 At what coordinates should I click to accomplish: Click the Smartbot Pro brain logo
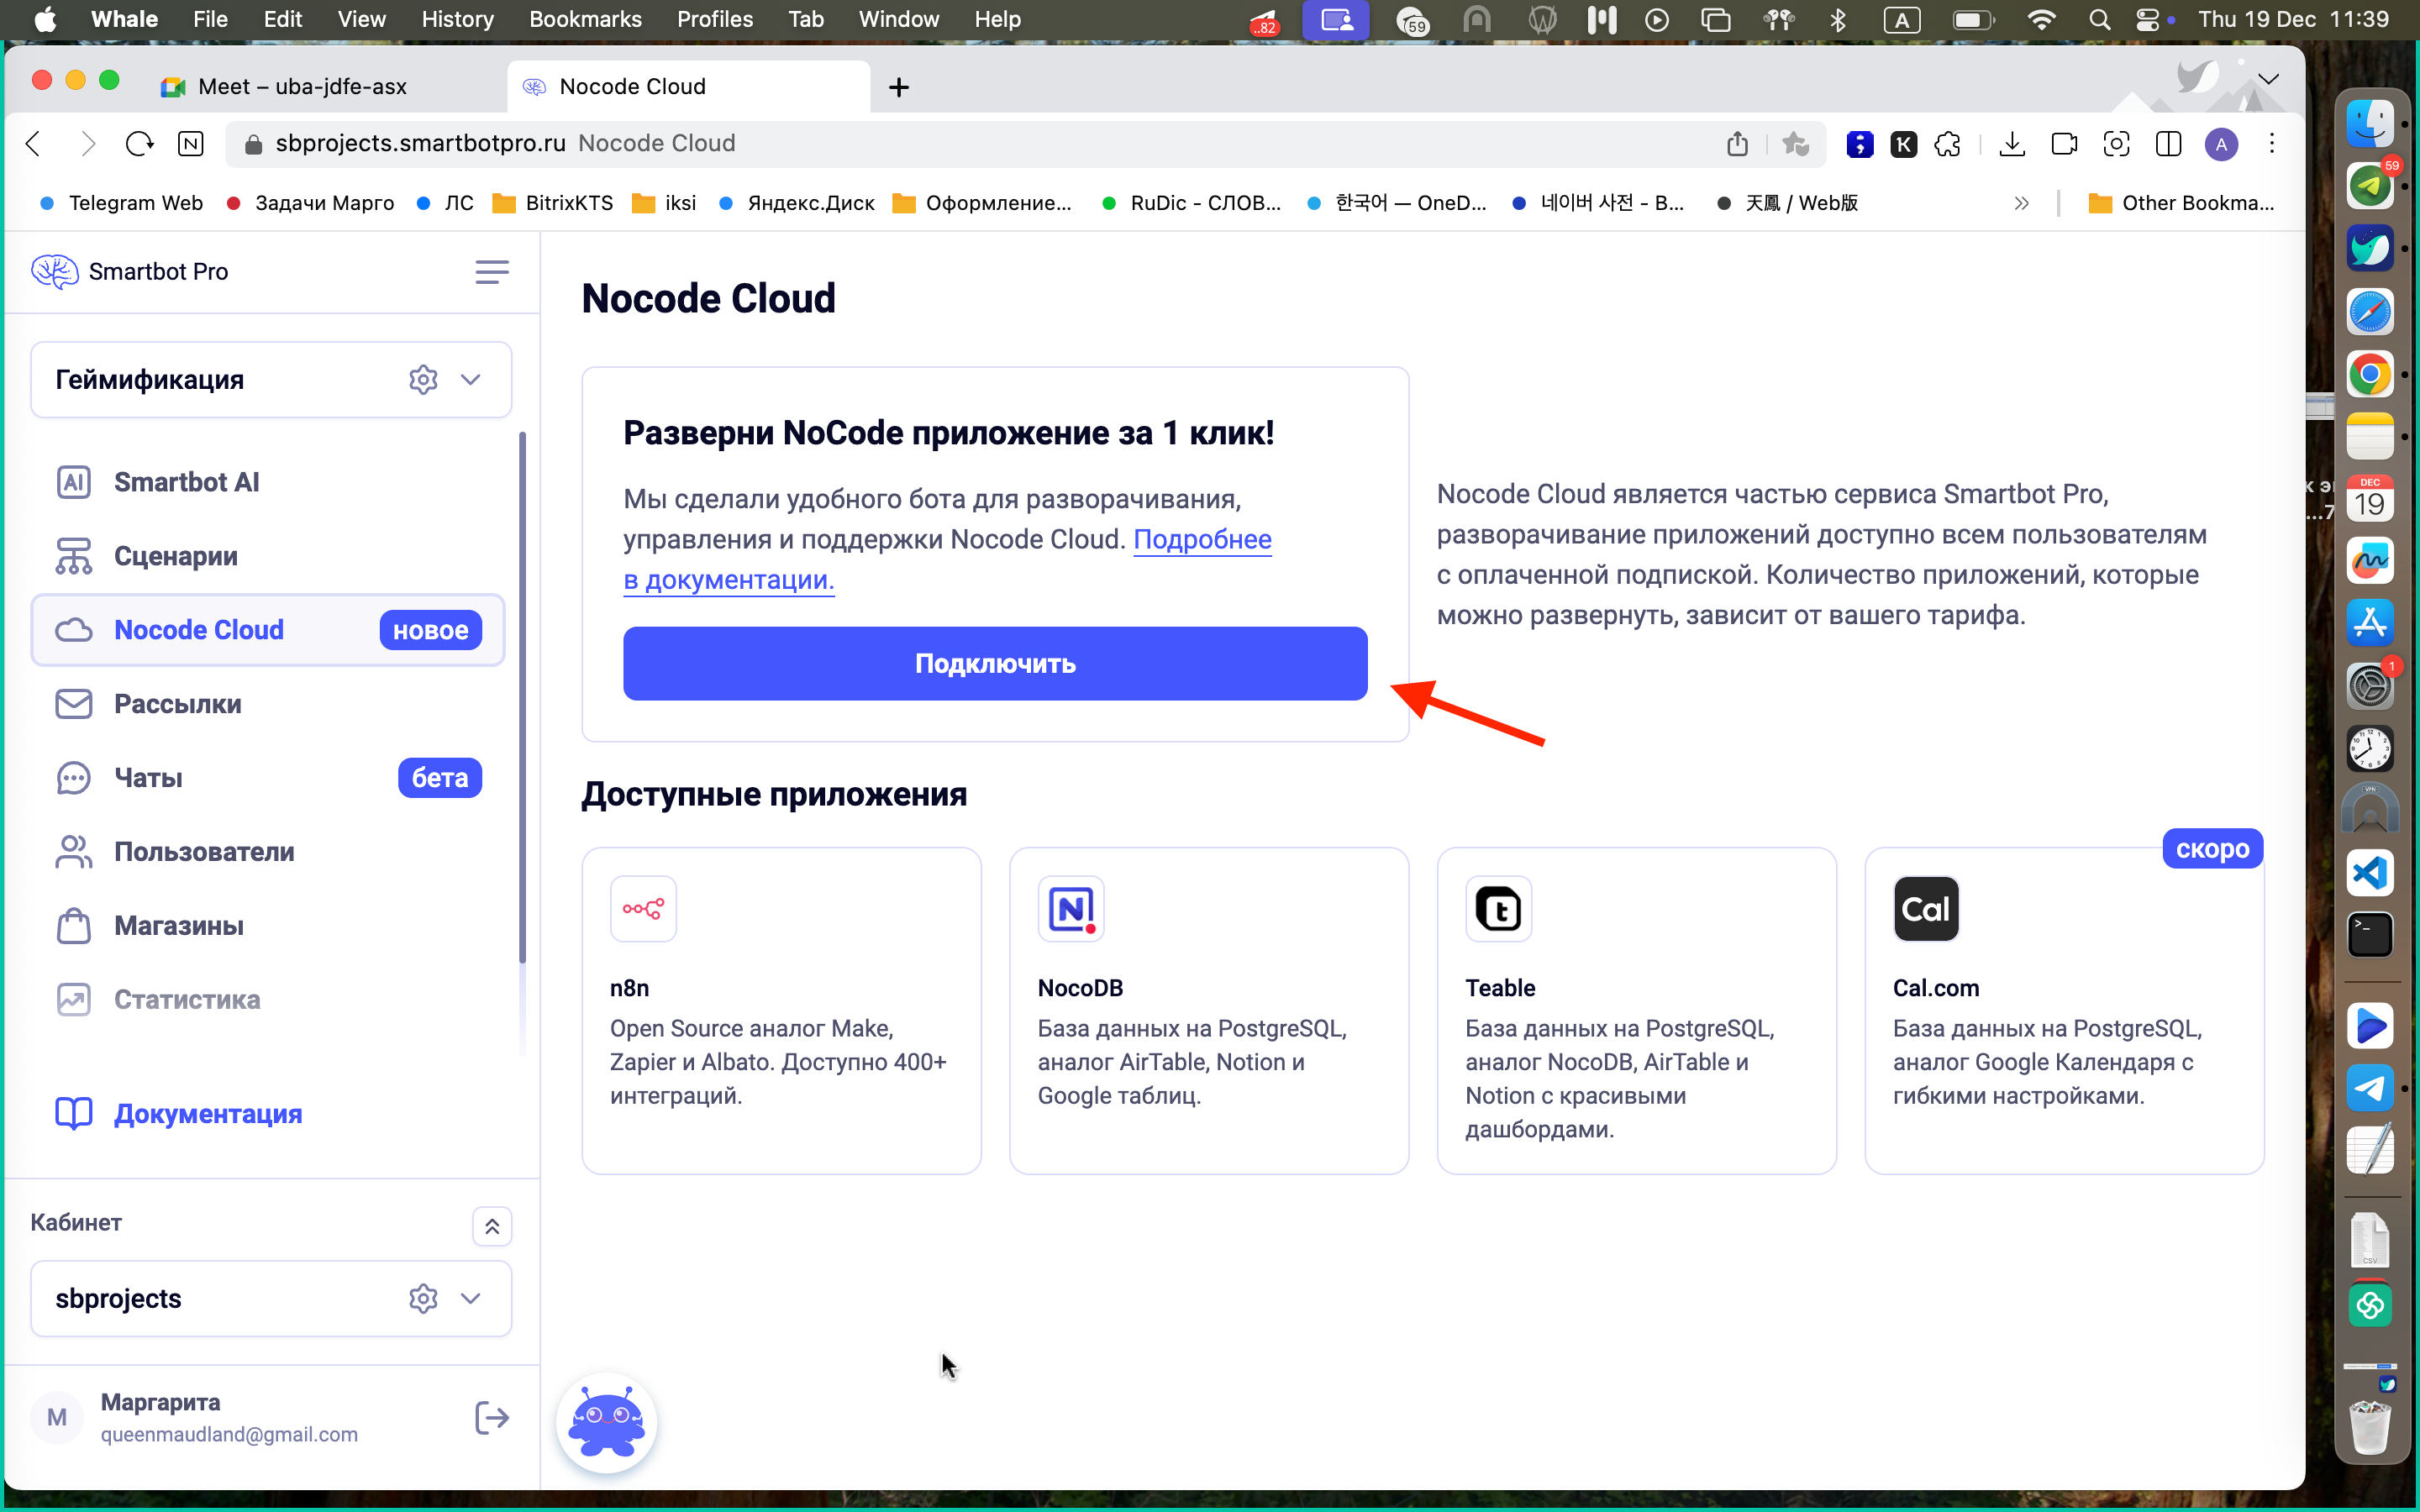pyautogui.click(x=54, y=271)
